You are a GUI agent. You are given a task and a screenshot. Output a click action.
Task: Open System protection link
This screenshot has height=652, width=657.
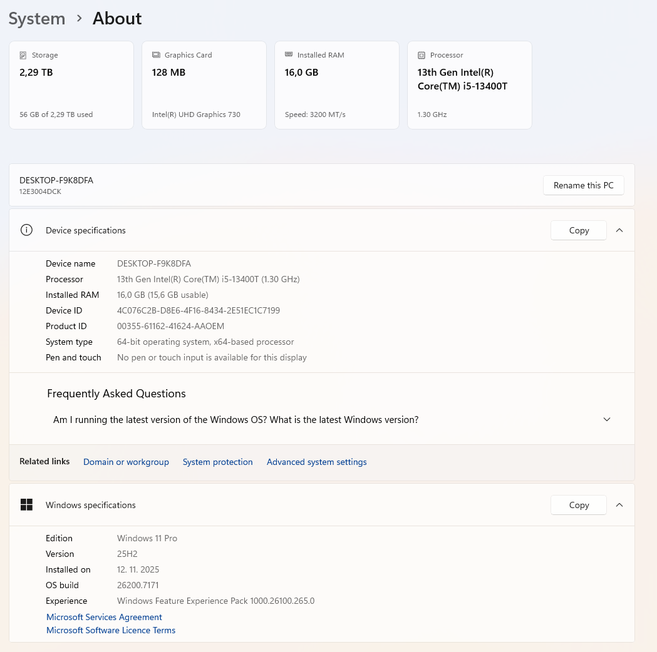pos(217,462)
